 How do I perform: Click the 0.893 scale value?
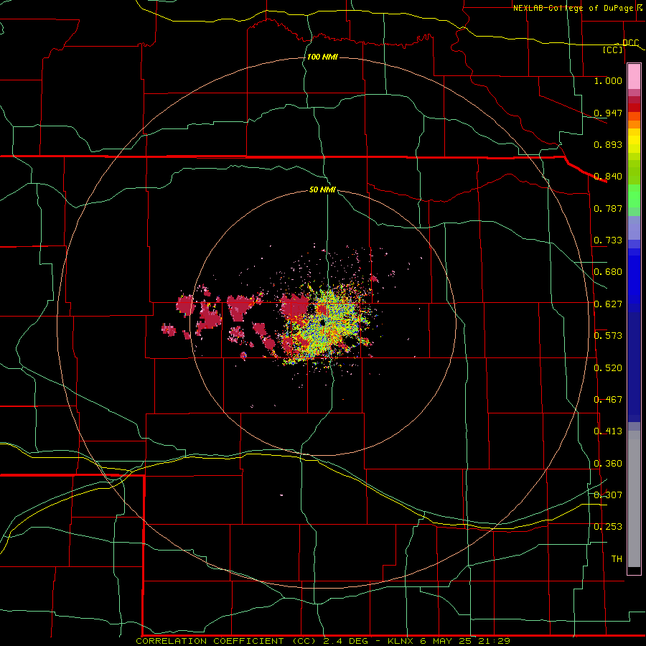click(x=608, y=144)
